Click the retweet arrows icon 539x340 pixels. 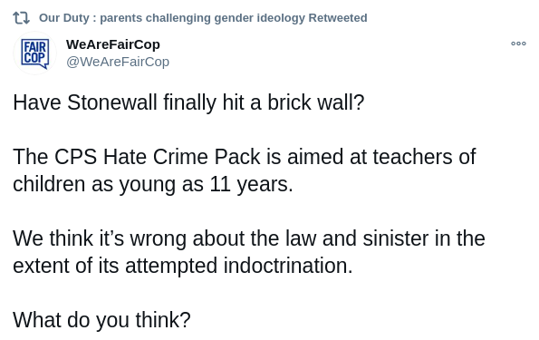[x=21, y=18]
